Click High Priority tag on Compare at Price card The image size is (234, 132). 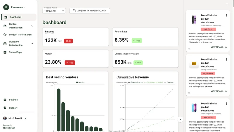(209, 118)
